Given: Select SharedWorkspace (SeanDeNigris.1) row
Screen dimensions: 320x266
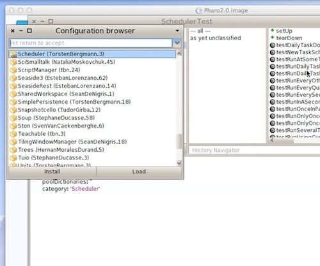Looking at the screenshot, I should point(92,94).
